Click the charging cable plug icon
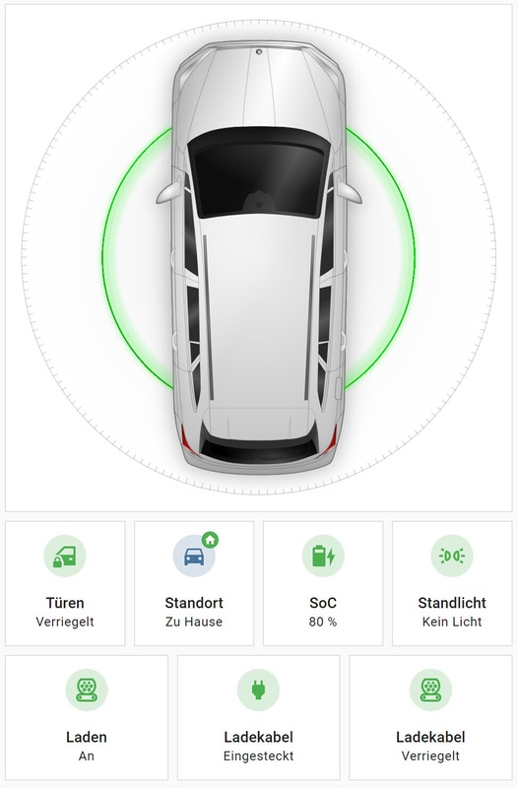 click(x=258, y=690)
